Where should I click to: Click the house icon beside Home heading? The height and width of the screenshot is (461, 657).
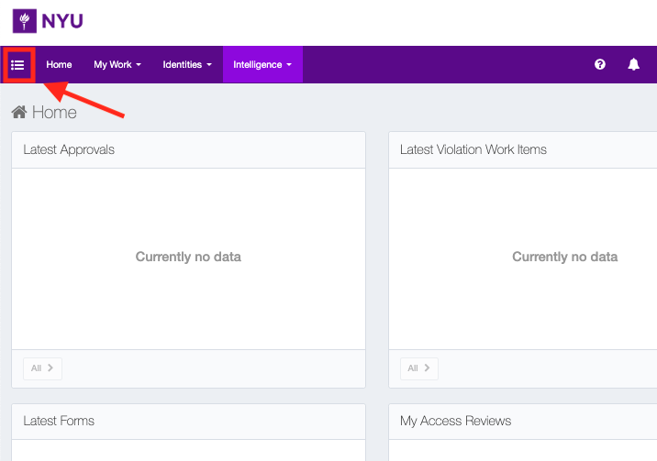coord(19,113)
